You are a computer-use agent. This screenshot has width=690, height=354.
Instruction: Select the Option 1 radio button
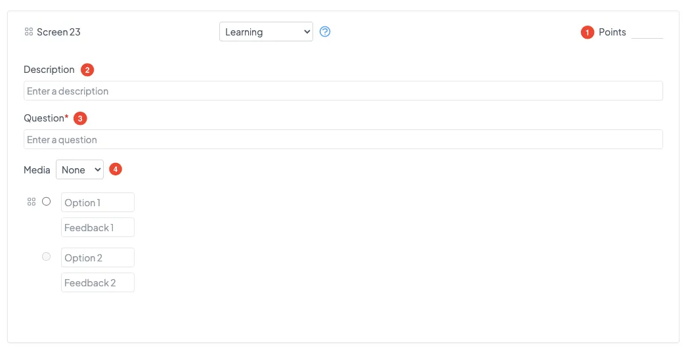pyautogui.click(x=46, y=202)
